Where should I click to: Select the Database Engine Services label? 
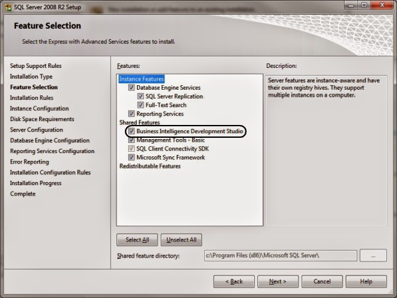pos(168,88)
